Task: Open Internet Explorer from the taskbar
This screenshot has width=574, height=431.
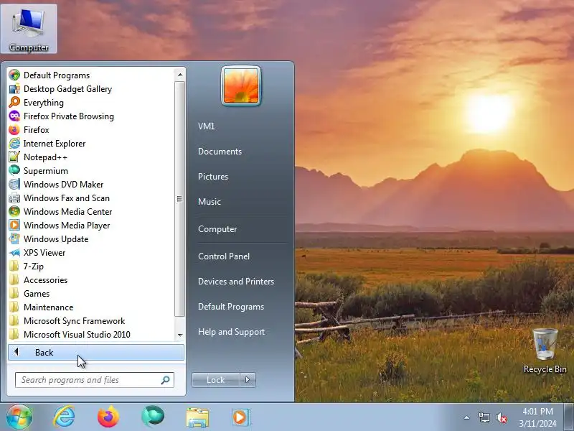Action: pos(64,417)
